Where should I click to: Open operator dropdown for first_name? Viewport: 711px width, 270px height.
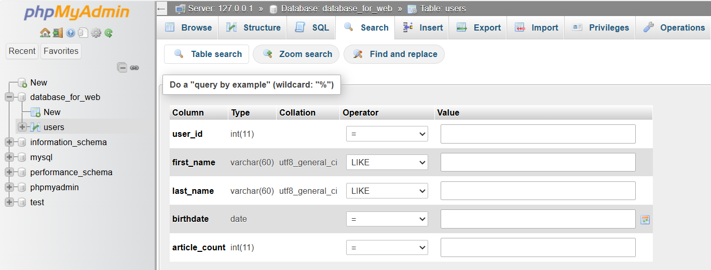(x=387, y=162)
